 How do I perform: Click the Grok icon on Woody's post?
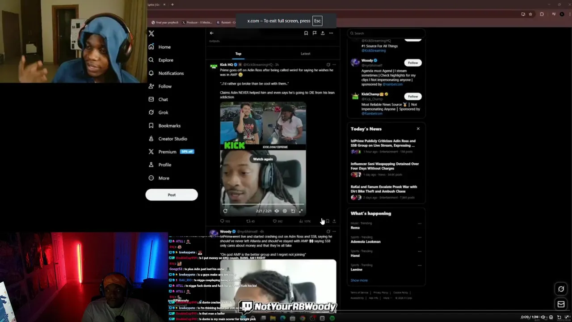(328, 232)
